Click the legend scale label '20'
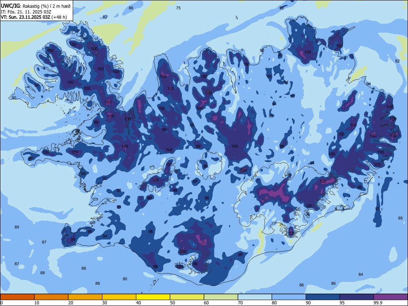408x306 pixels. click(x=71, y=303)
